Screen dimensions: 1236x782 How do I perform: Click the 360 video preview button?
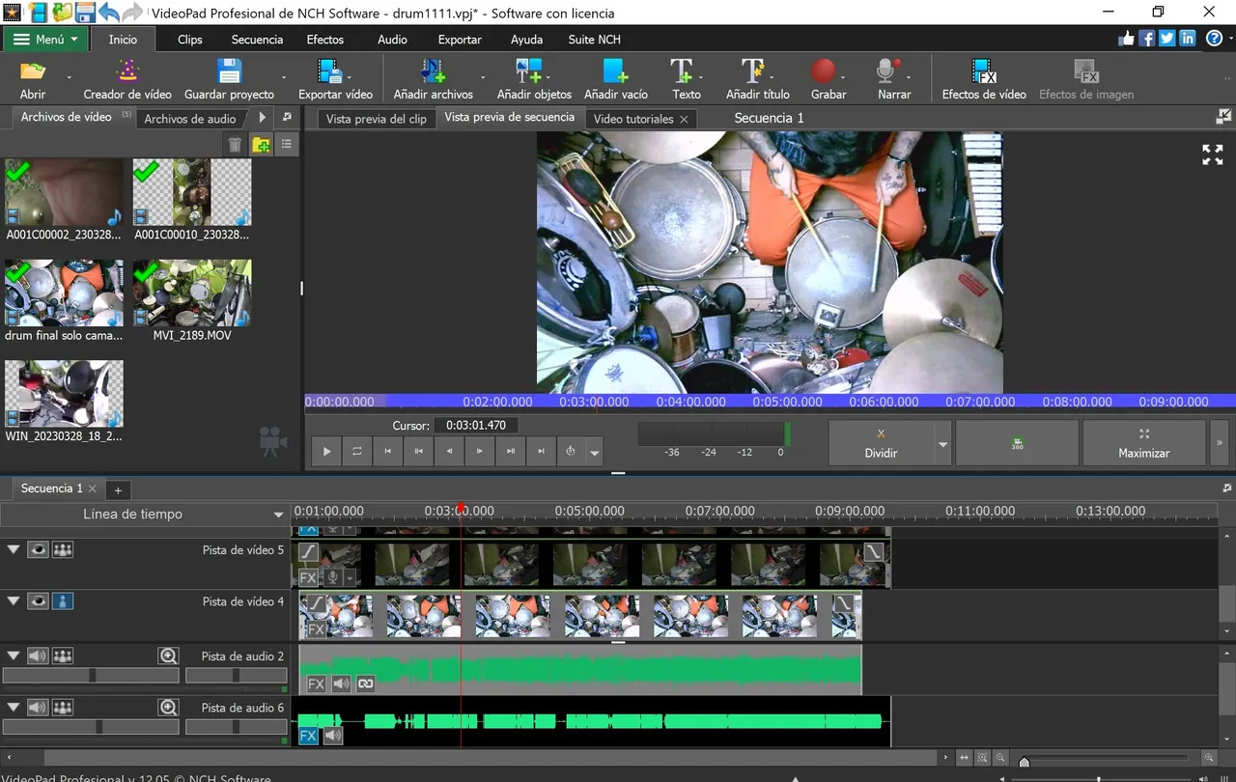pyautogui.click(x=1017, y=443)
